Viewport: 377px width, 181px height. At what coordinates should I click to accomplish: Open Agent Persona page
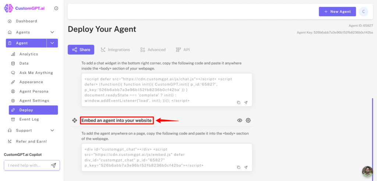tap(34, 91)
